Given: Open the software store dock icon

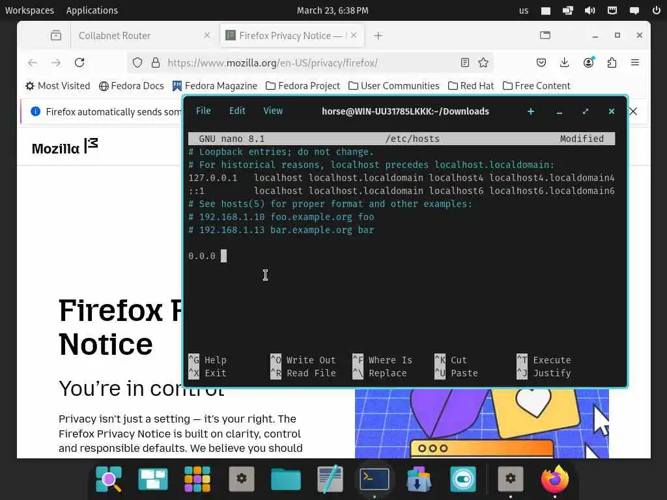Looking at the screenshot, I should [419, 479].
